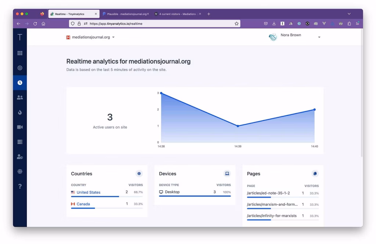376x244 pixels.
Task: Open the help question mark in sidebar
Action: point(19,185)
